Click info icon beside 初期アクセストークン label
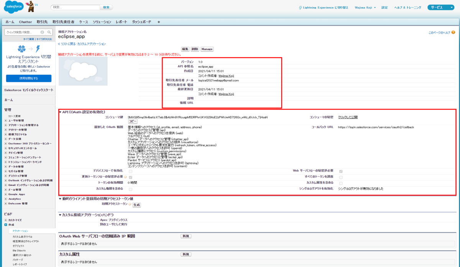The image size is (460, 267). point(130,205)
